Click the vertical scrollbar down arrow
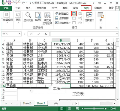 (x=118, y=100)
